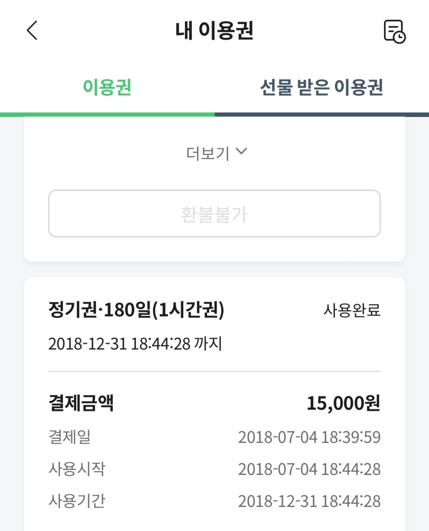Click the green active tab indicator bar
This screenshot has width=429, height=531.
coord(107,115)
